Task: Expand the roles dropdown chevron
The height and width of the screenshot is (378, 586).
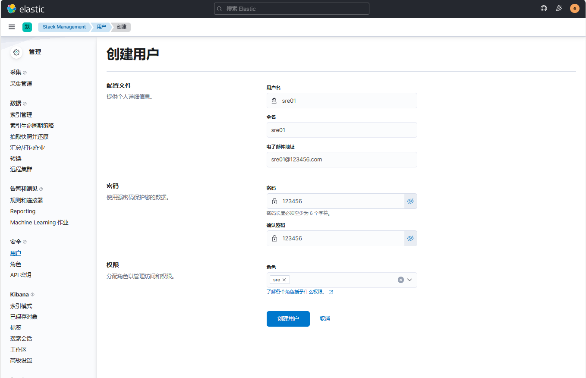Action: coord(410,280)
